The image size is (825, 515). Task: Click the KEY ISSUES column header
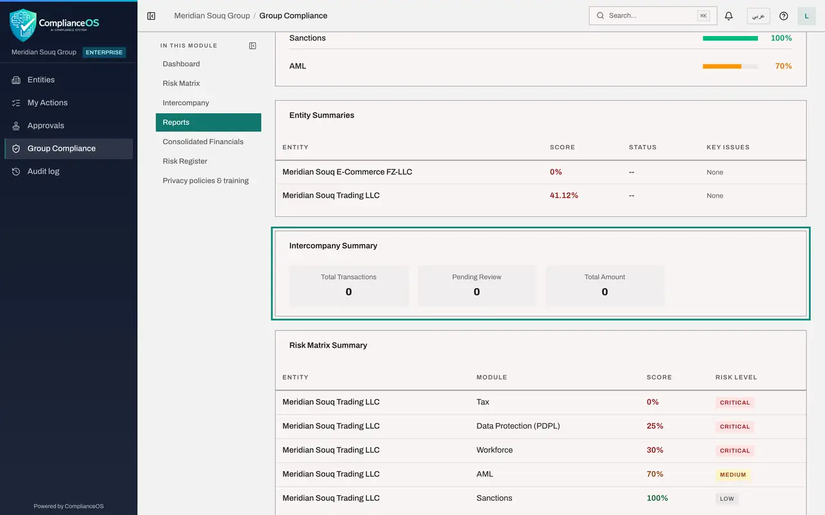(x=728, y=147)
